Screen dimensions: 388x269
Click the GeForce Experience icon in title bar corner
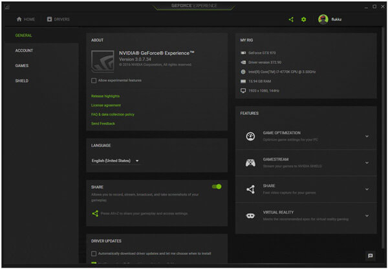tap(7, 7)
